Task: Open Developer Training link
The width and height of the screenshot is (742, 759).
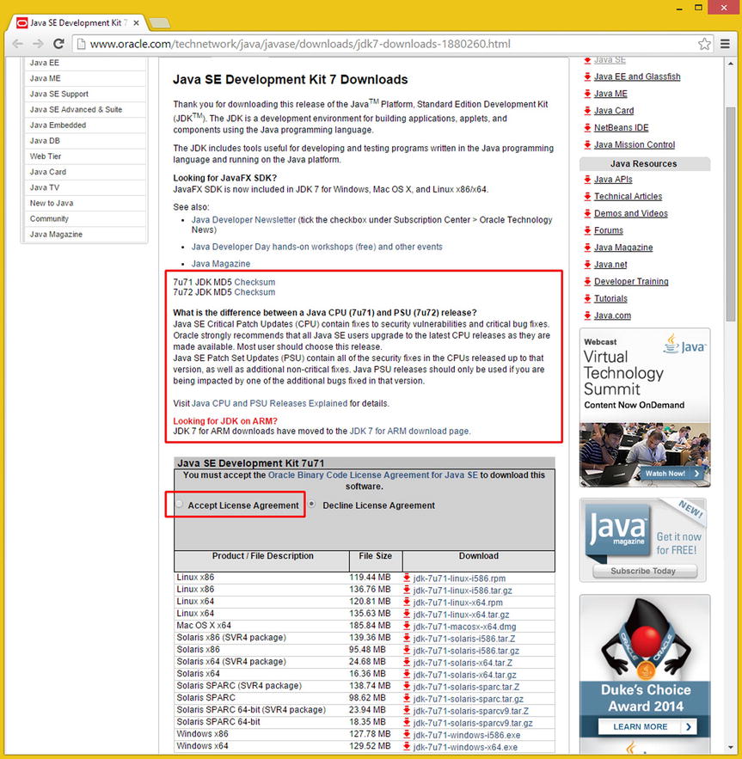Action: pyautogui.click(x=631, y=281)
